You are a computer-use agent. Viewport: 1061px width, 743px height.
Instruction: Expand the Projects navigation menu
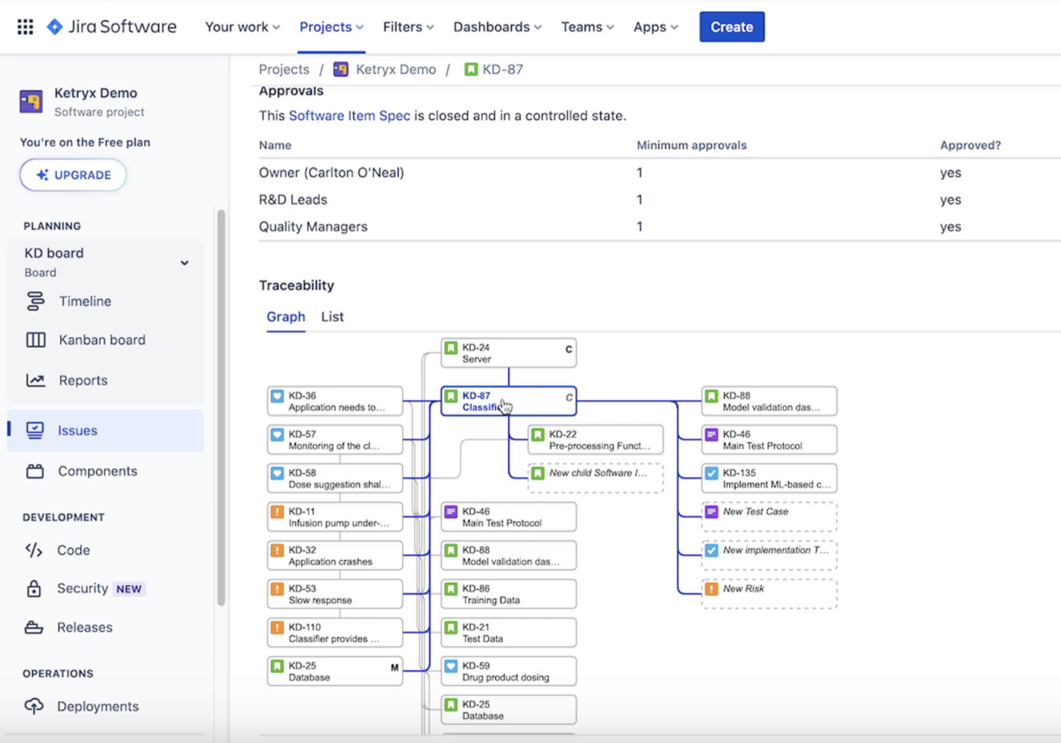pyautogui.click(x=331, y=27)
